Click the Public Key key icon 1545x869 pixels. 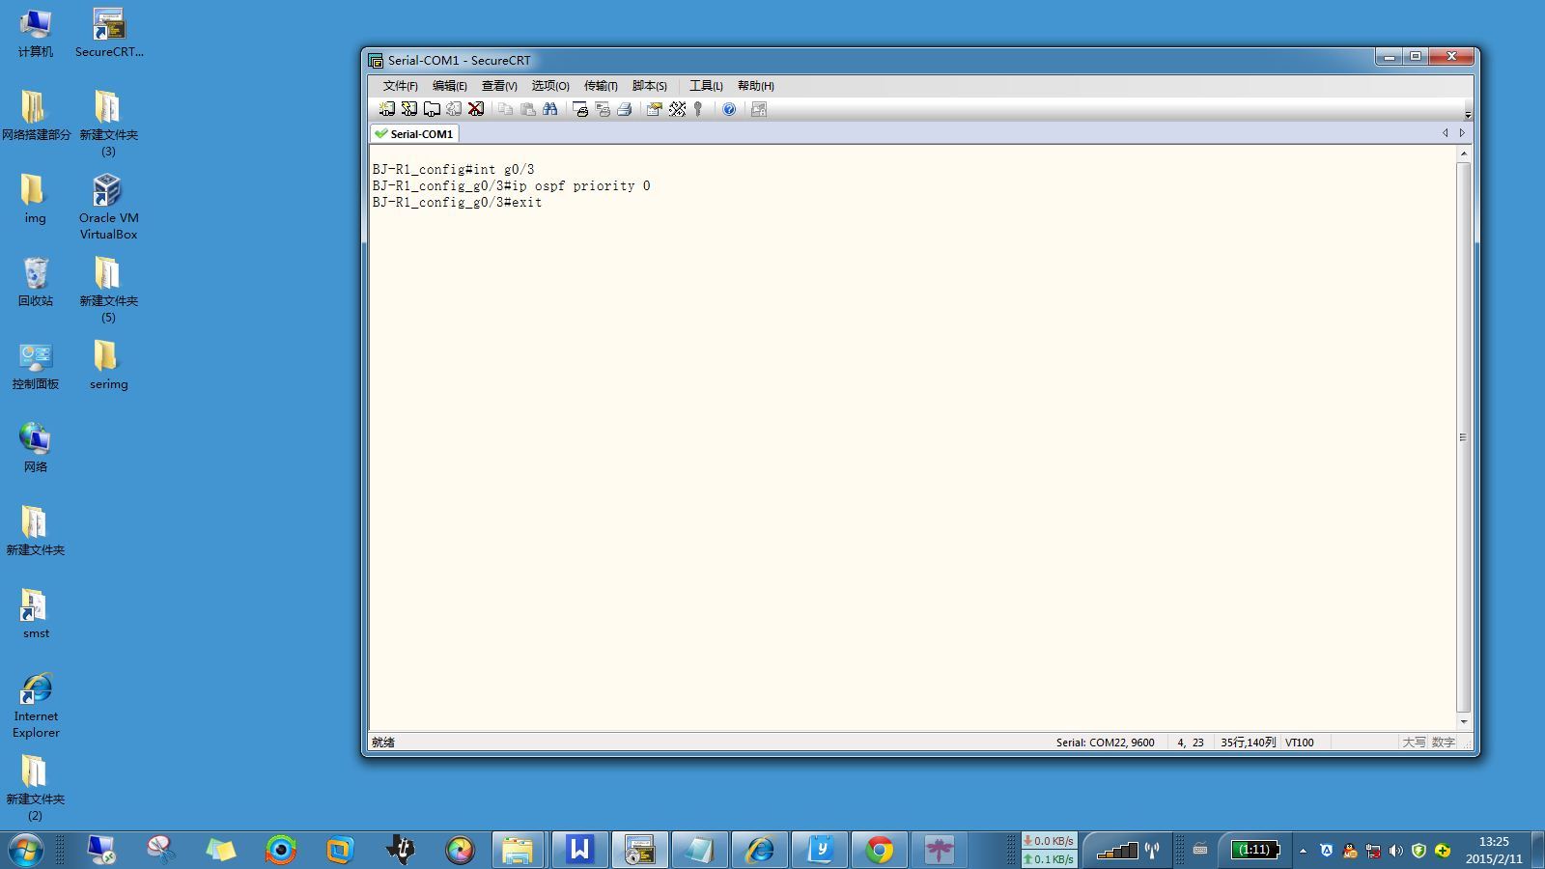698,109
